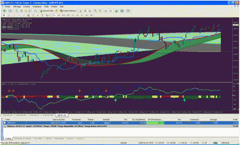Click the connection status bars indicator

tap(215, 143)
